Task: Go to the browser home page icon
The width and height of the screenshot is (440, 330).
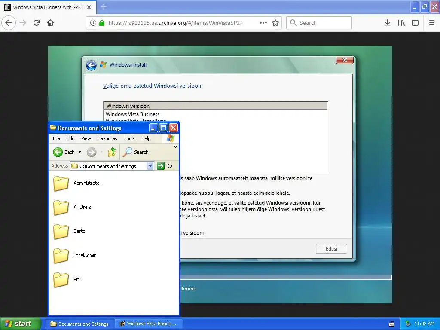Action: tap(50, 23)
